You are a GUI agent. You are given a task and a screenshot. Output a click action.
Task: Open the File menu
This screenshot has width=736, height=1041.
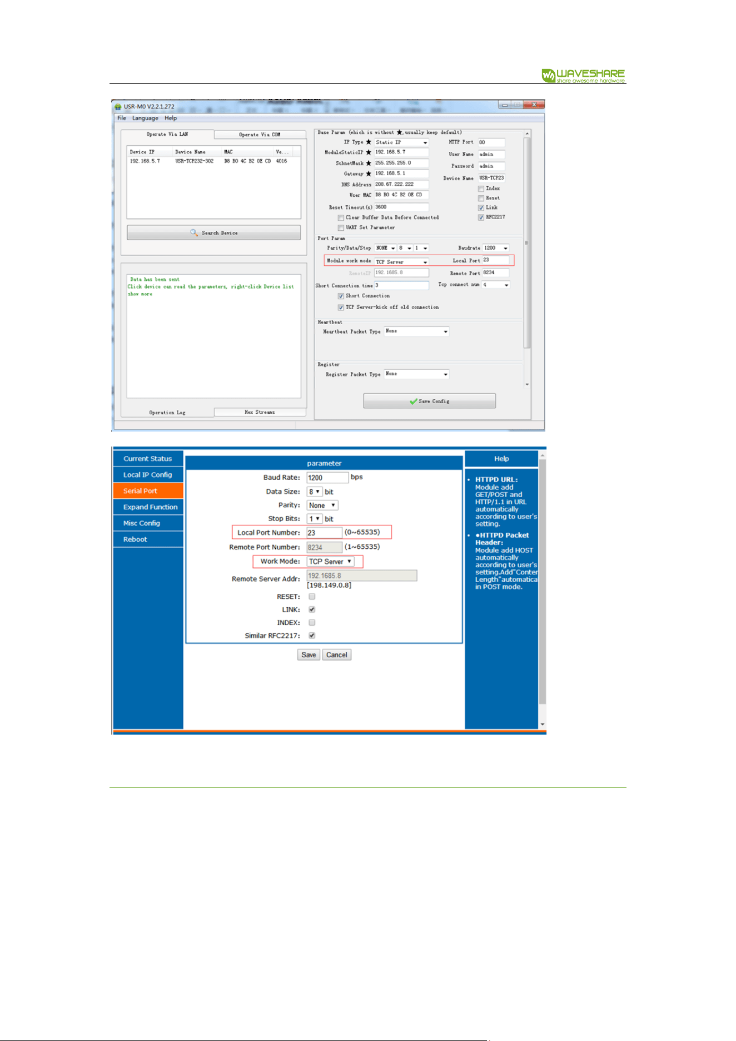click(122, 118)
